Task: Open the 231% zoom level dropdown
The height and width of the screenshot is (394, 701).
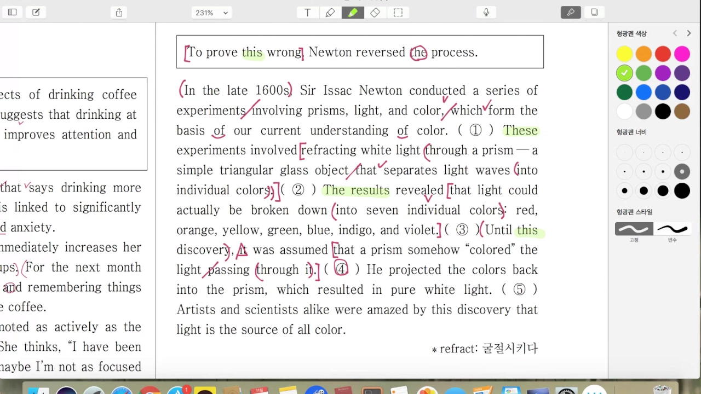Action: coord(211,13)
